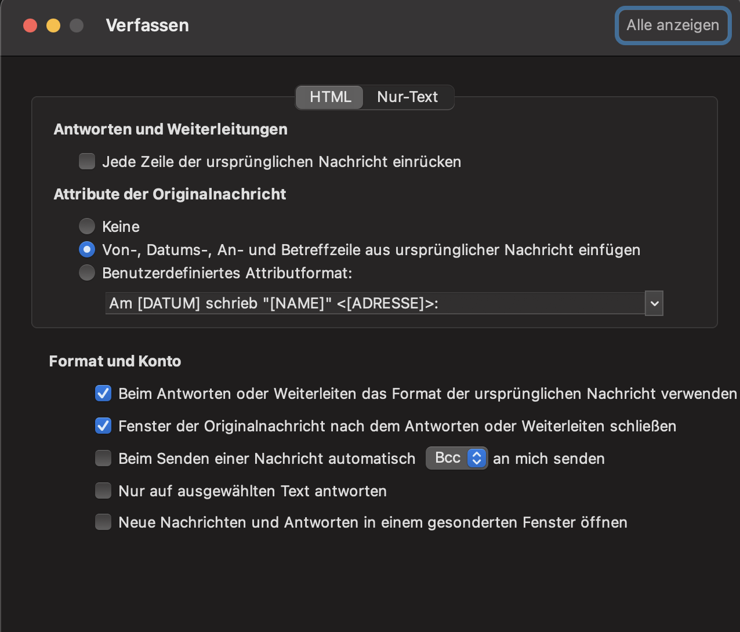The image size is (740, 632).
Task: Enable automatically sending a Bcc to myself
Action: [103, 458]
